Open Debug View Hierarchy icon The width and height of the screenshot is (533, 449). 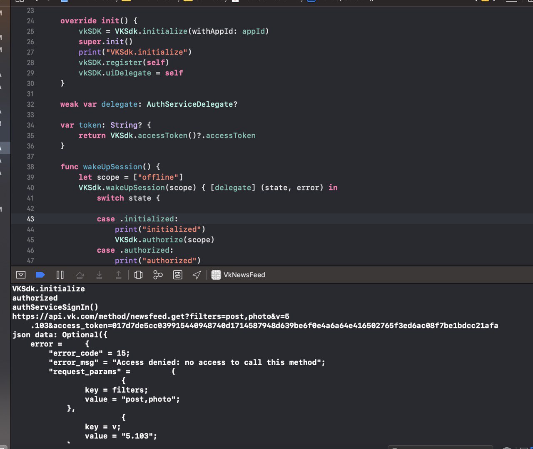tap(139, 275)
